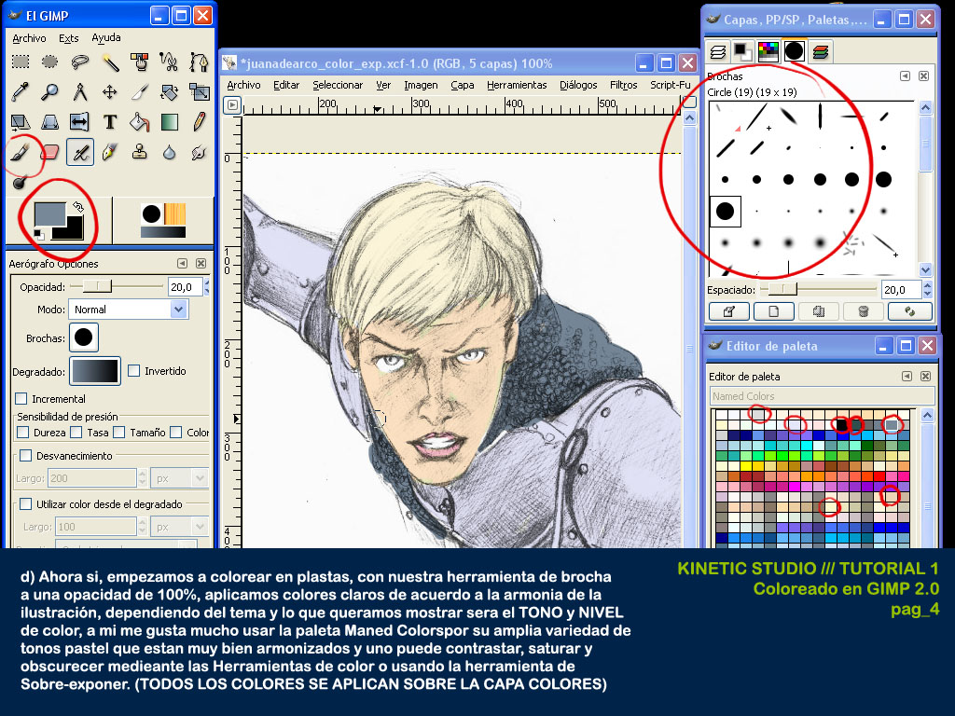Viewport: 955px width, 716px height.
Task: Select the Text tool
Action: point(110,122)
